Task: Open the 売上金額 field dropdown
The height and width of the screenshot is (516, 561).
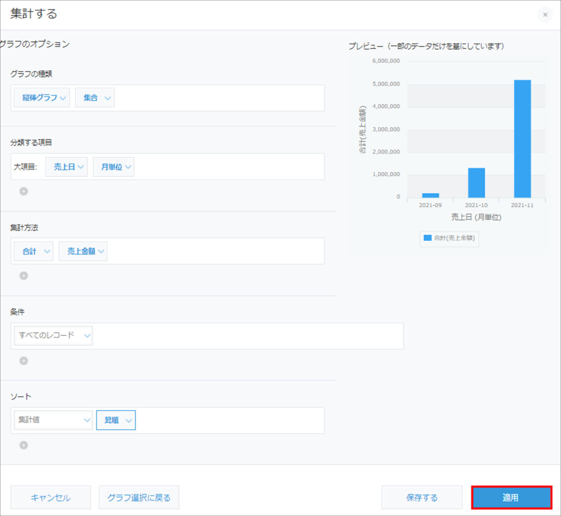Action: click(x=83, y=251)
